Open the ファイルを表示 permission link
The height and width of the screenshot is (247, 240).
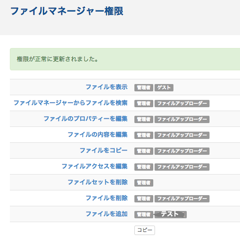pyautogui.click(x=106, y=87)
